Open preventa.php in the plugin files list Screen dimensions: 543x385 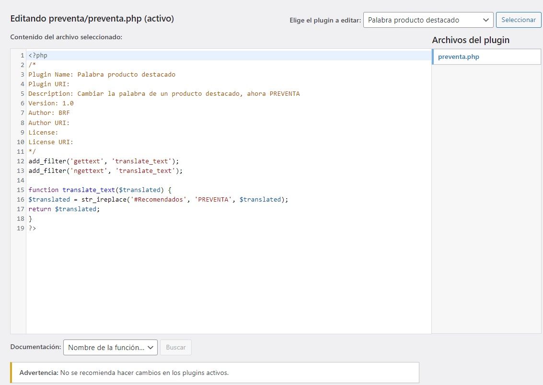458,57
